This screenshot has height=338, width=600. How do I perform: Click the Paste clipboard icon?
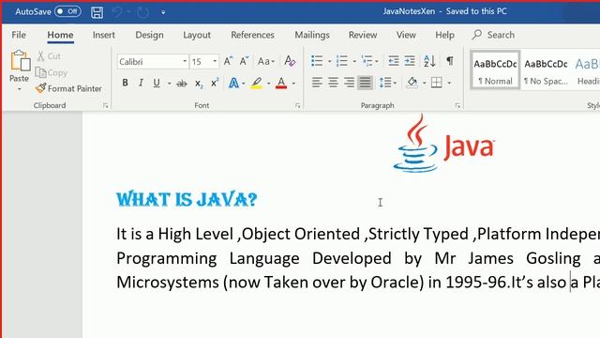coord(20,61)
